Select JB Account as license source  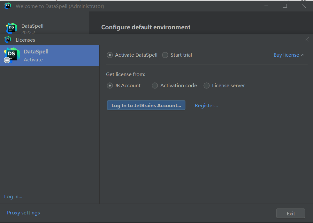(110, 86)
